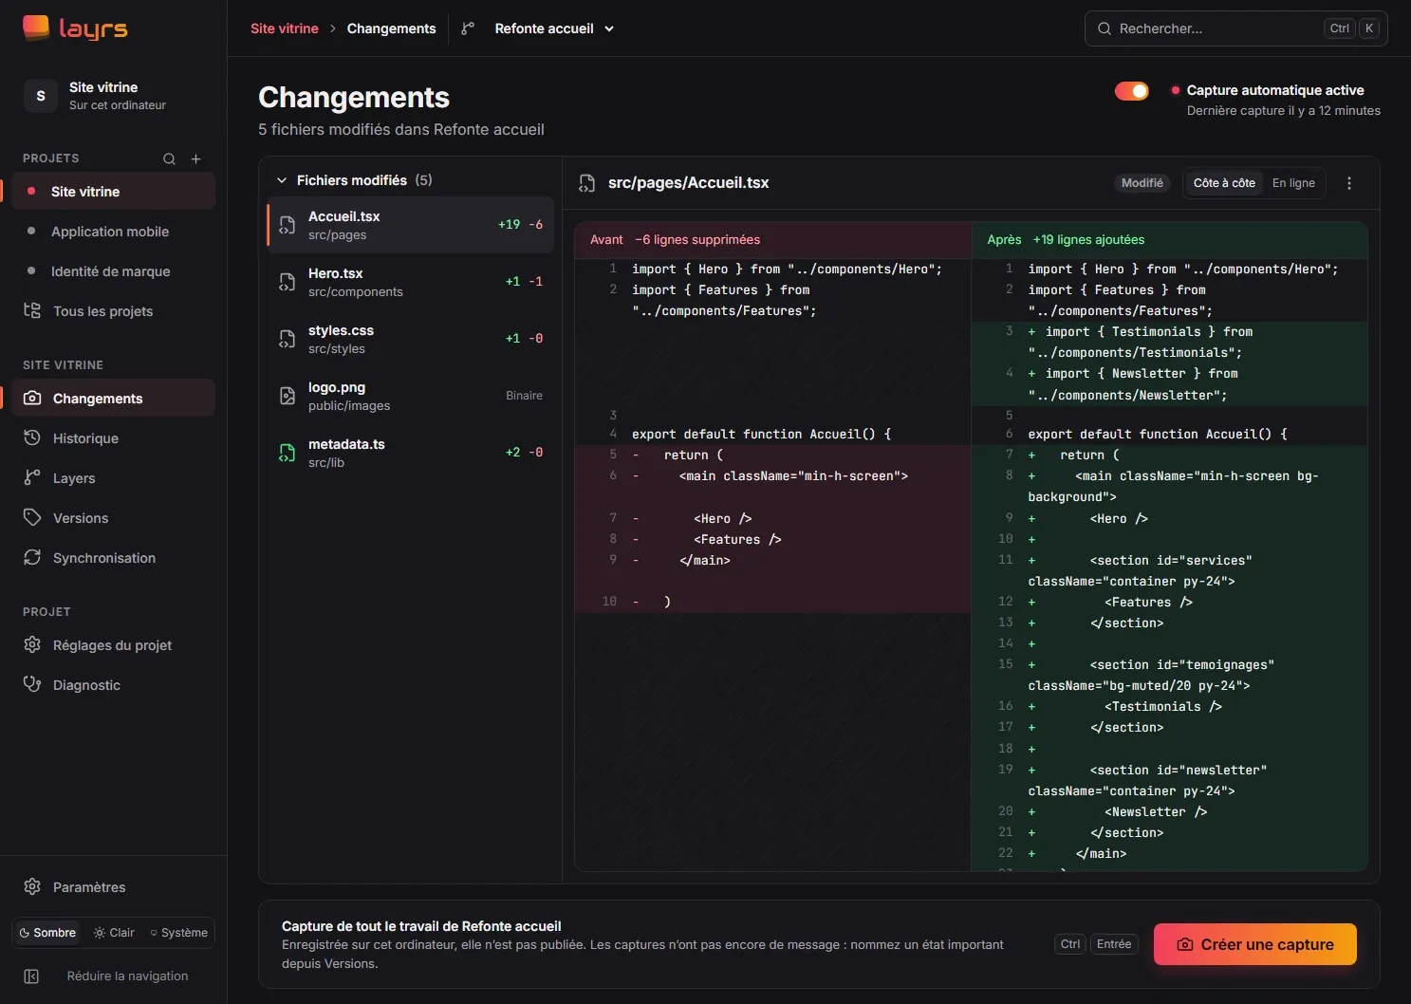
Task: Select styles.css in modified files
Action: click(x=410, y=339)
